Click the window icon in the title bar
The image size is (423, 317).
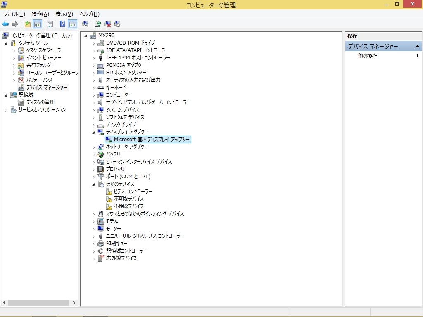coord(4,5)
